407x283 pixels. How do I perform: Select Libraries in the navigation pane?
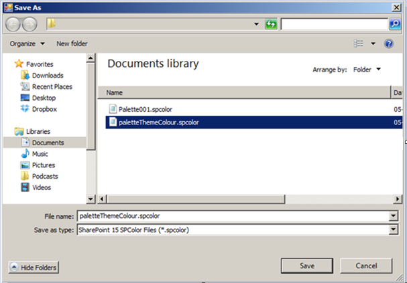(x=38, y=132)
